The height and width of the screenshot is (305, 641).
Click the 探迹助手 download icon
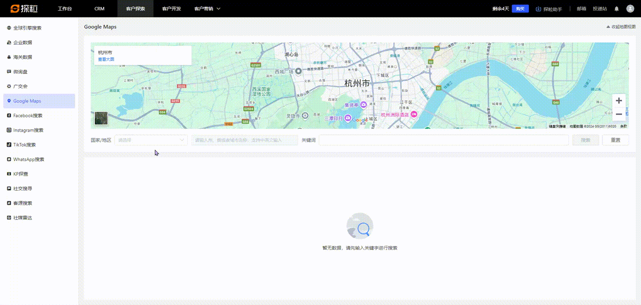tap(538, 8)
